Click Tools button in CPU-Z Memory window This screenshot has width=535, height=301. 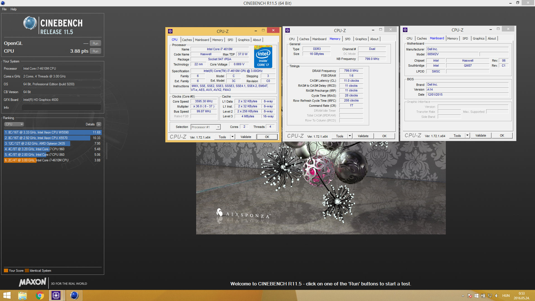[x=339, y=136]
